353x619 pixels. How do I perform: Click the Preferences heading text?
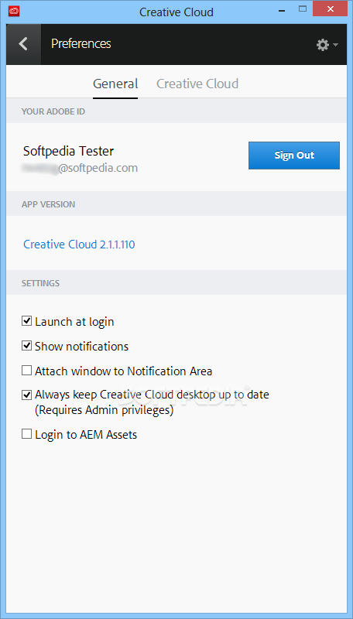(x=81, y=43)
